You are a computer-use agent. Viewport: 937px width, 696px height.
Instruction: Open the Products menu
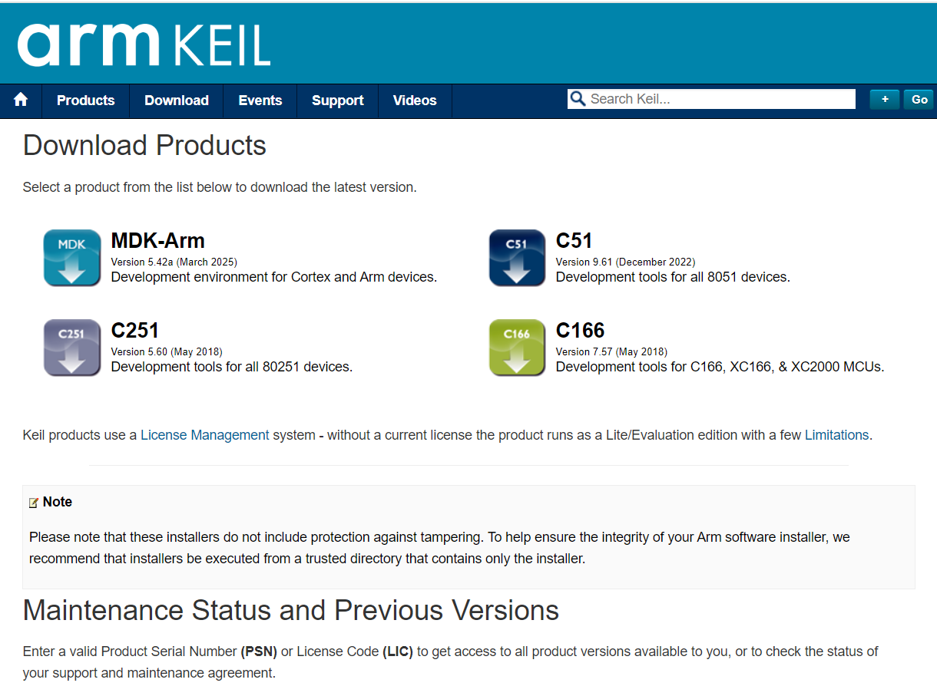click(x=85, y=101)
